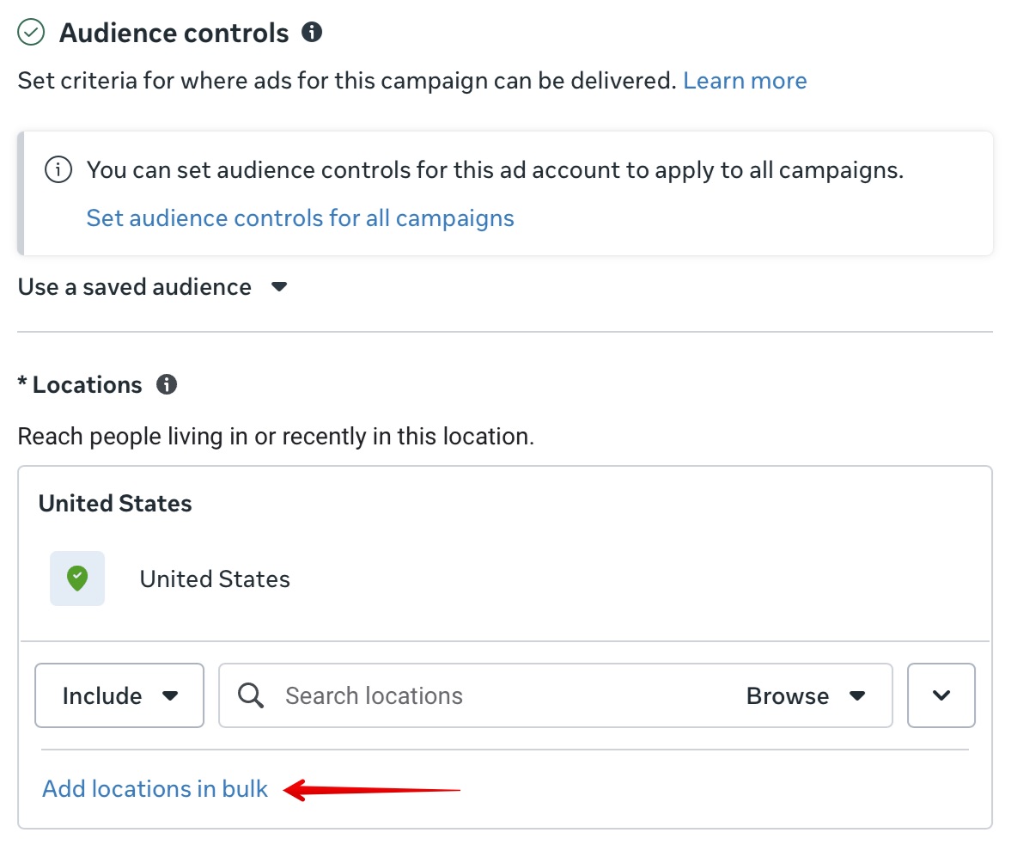1011x851 pixels.
Task: Change Include to Exclude using its dropdown
Action: point(119,695)
